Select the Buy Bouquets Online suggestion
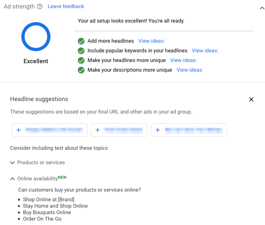 47,213
